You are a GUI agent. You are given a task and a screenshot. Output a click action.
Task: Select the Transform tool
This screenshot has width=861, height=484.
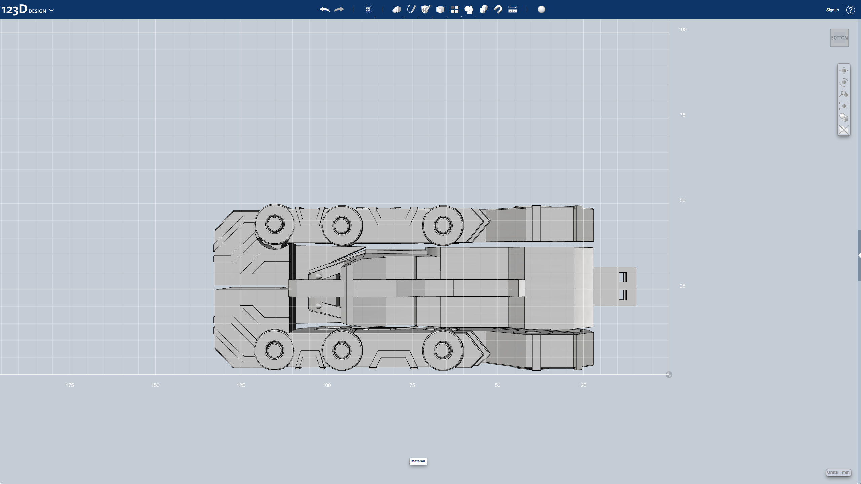coord(368,10)
